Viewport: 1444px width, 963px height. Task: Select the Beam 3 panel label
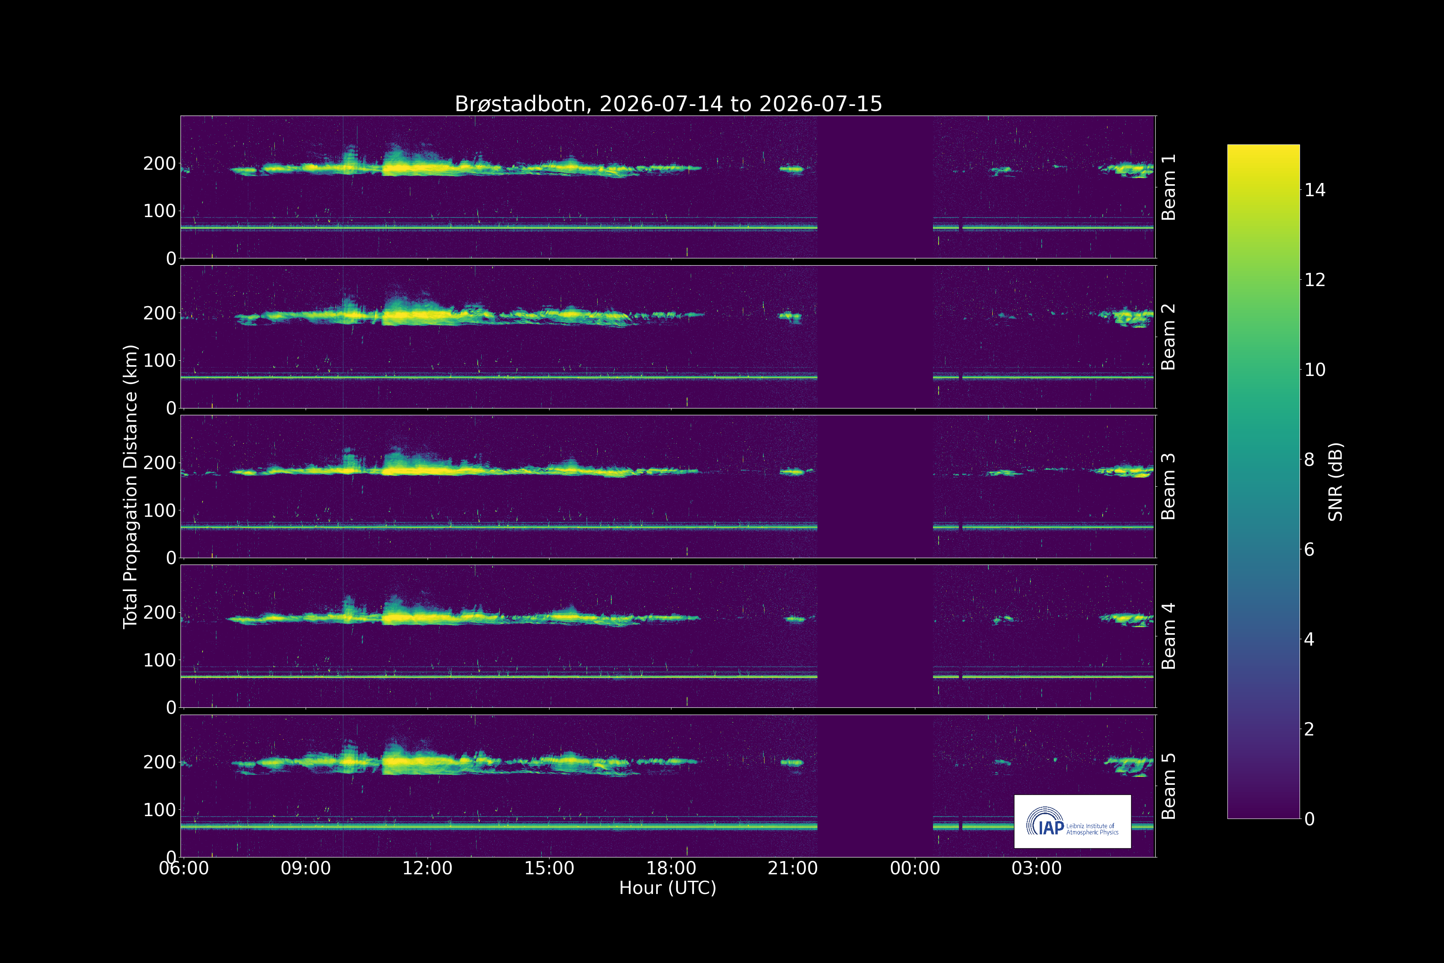click(1168, 486)
